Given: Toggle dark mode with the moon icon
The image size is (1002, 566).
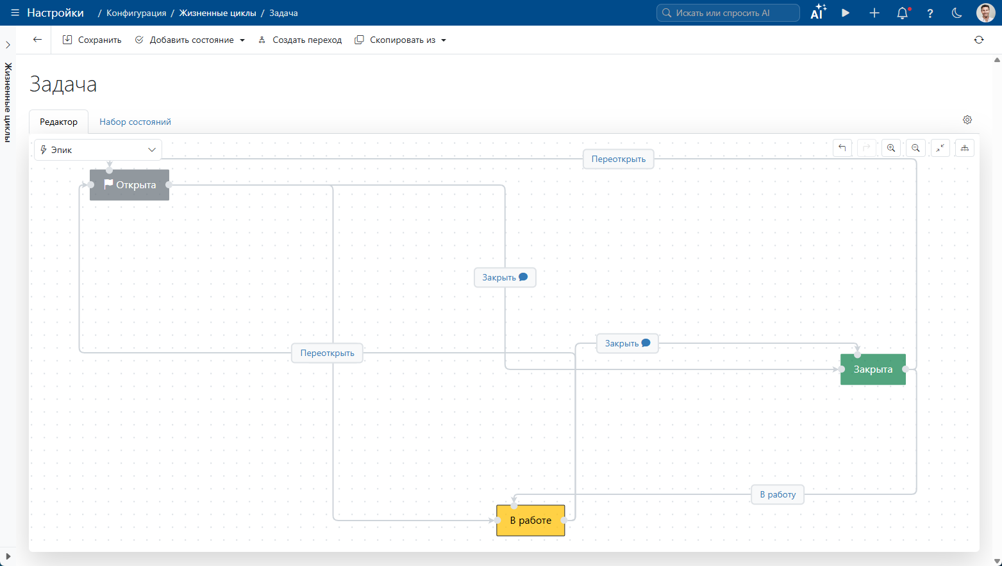Looking at the screenshot, I should click(x=956, y=13).
